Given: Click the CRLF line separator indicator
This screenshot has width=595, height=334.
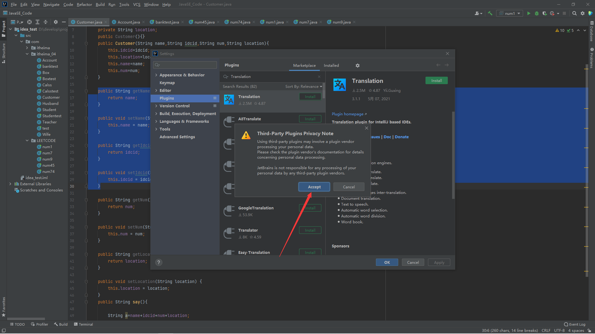Looking at the screenshot, I should point(546,330).
